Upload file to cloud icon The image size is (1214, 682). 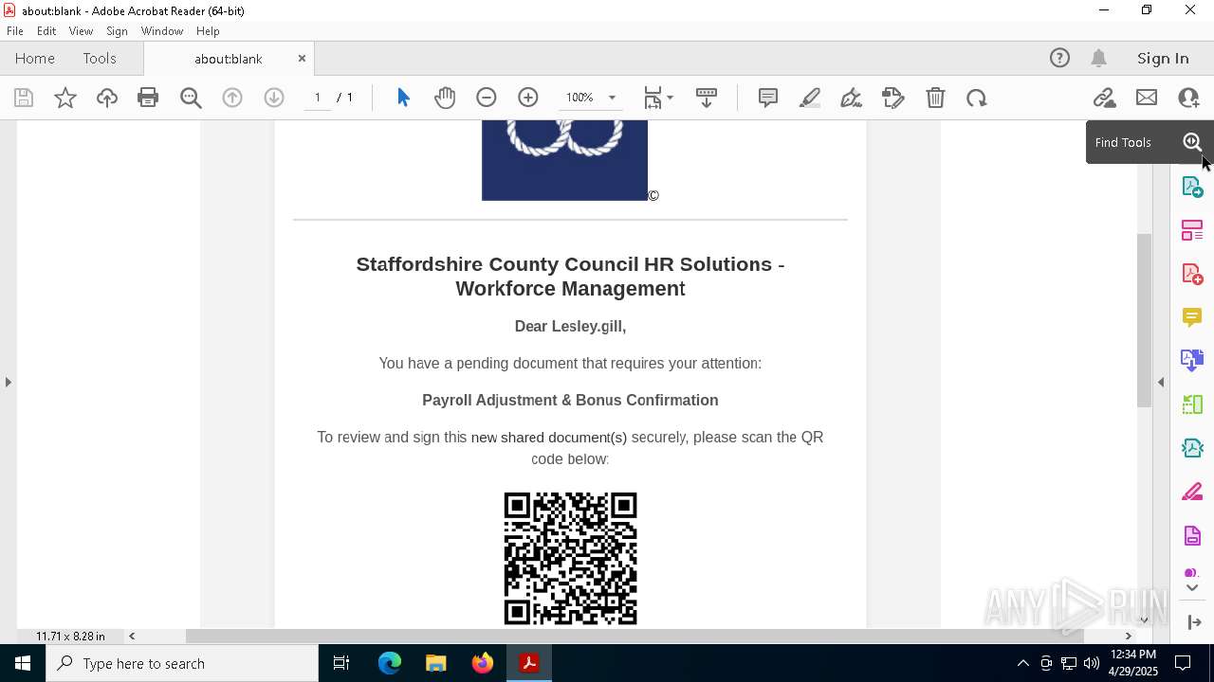[107, 98]
